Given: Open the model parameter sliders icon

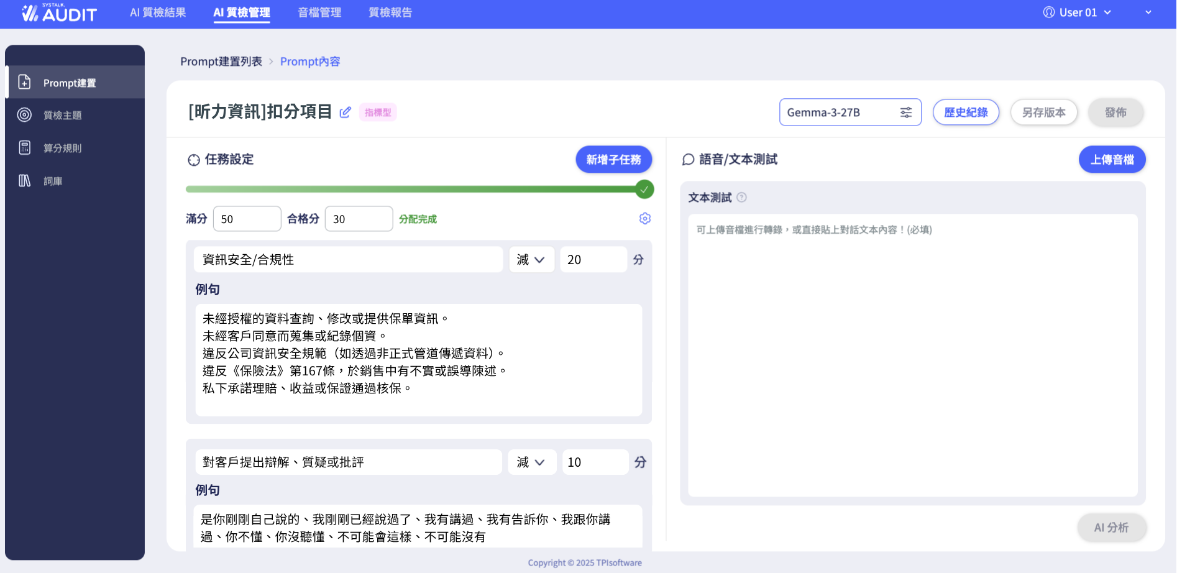Looking at the screenshot, I should pyautogui.click(x=906, y=112).
